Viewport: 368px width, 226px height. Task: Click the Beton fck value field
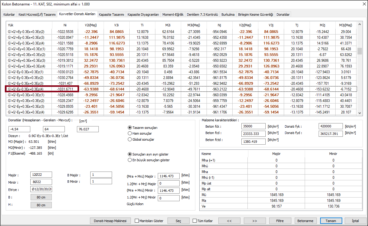(x=253, y=126)
